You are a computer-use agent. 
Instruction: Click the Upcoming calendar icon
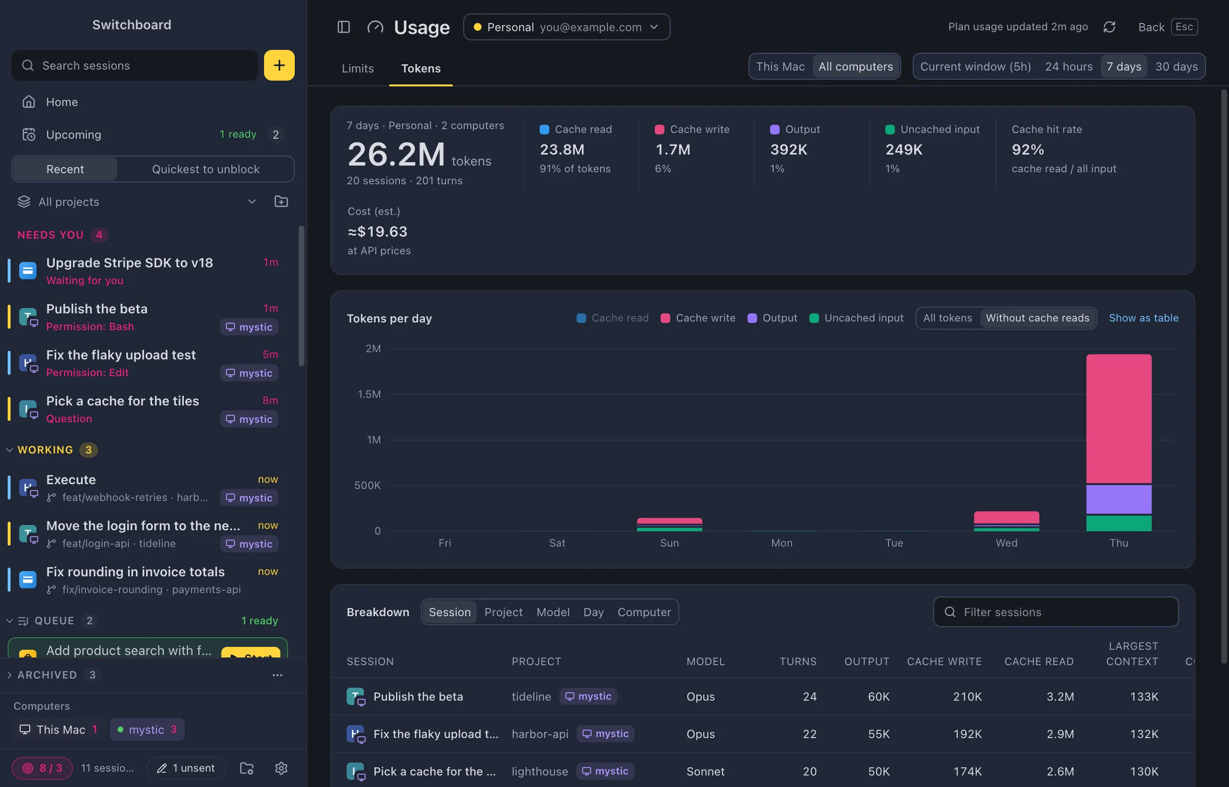pyautogui.click(x=29, y=134)
